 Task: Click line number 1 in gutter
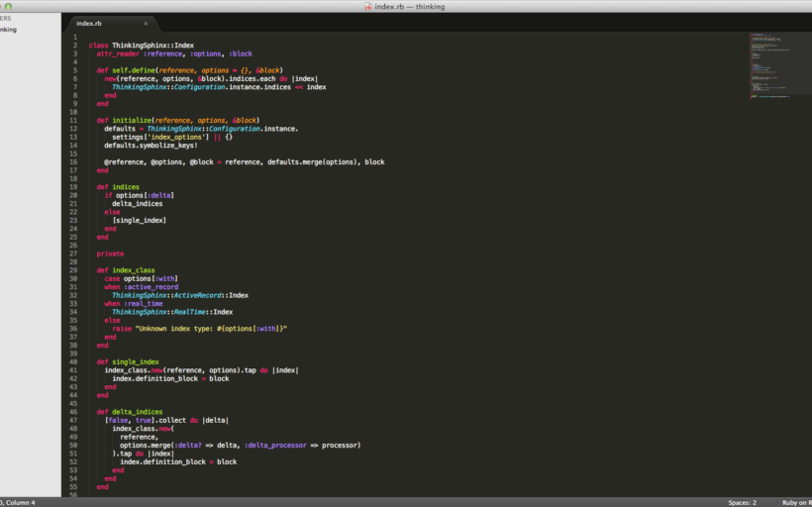[74, 37]
